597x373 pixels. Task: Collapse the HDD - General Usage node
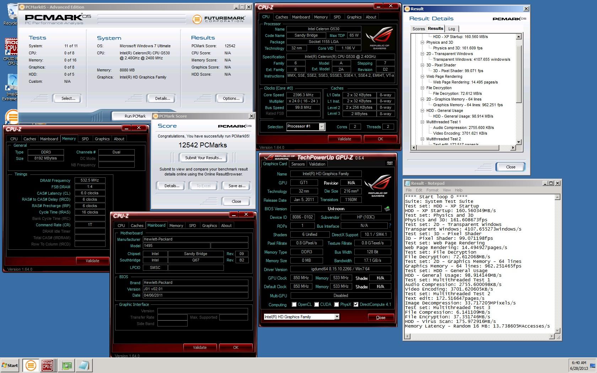[x=423, y=110]
